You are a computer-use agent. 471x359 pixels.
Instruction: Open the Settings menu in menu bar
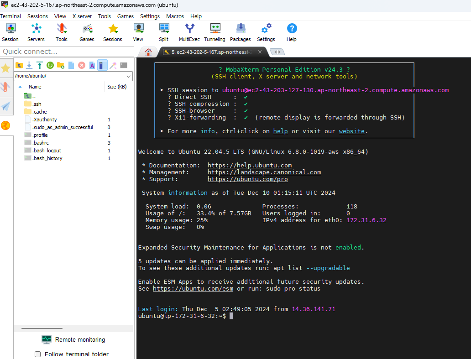point(150,16)
